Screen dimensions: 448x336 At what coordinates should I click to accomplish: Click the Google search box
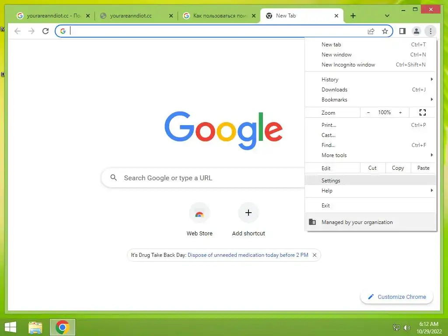click(x=203, y=178)
